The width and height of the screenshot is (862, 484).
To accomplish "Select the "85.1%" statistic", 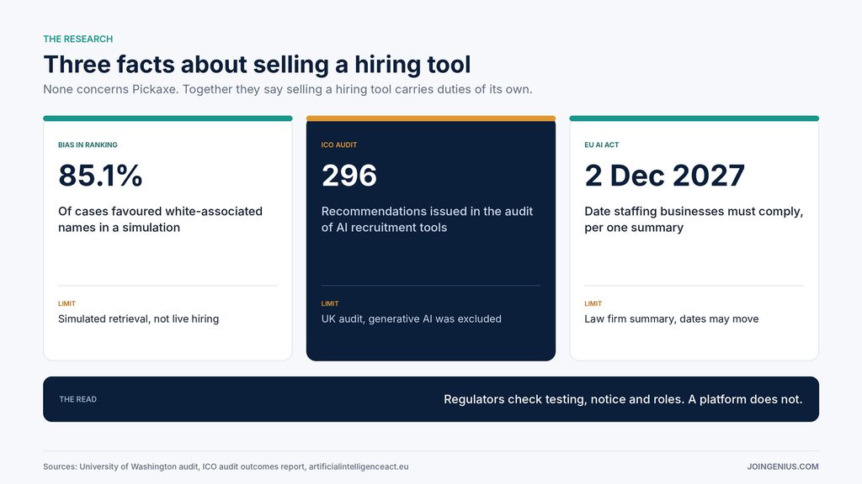I will (x=100, y=176).
